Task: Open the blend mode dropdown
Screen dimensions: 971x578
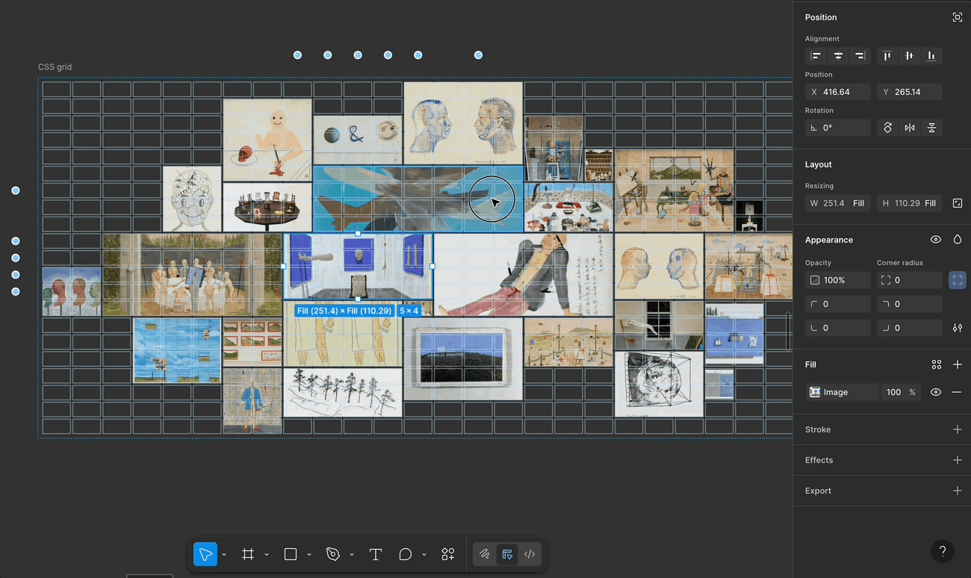Action: [x=958, y=240]
